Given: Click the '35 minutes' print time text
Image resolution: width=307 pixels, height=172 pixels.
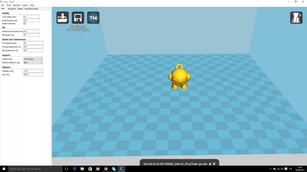Looking at the screenshot, I should [x=78, y=27].
